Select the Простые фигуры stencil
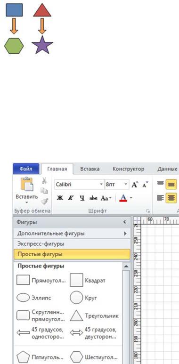 tap(72, 254)
